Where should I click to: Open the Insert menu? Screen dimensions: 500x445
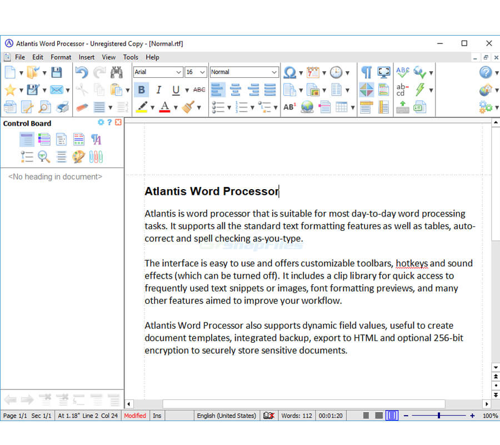coord(87,57)
